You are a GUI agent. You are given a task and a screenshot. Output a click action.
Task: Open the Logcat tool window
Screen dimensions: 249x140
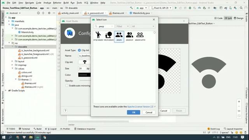tap(51, 129)
